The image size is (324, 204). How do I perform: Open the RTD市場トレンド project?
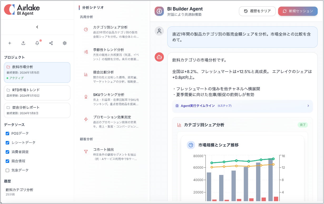coord(37,93)
